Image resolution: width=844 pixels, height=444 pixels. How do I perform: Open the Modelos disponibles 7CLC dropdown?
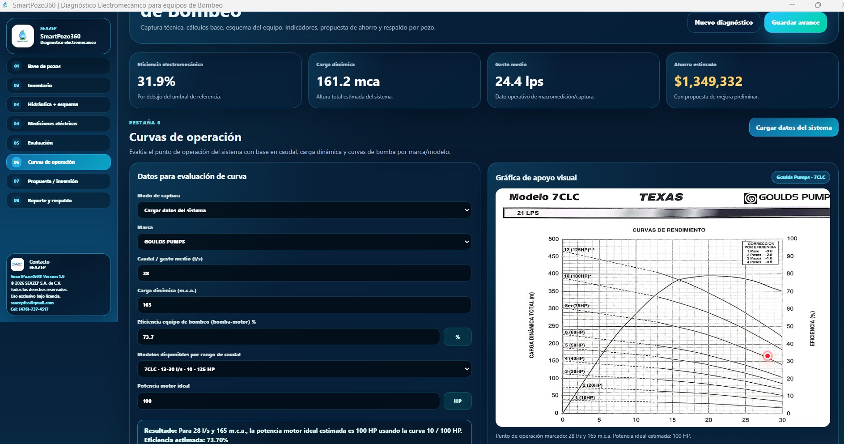pos(304,369)
